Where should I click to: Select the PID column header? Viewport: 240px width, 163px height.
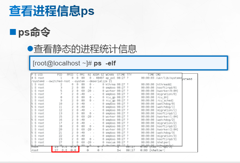(x=60, y=75)
